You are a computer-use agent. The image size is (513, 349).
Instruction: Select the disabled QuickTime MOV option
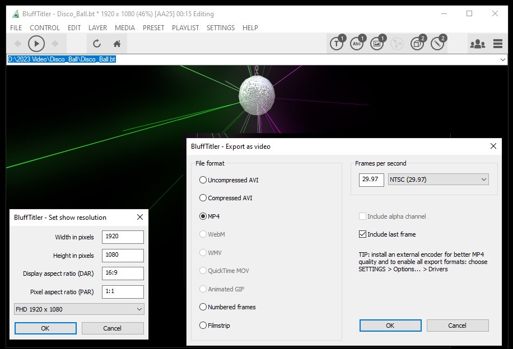point(224,271)
